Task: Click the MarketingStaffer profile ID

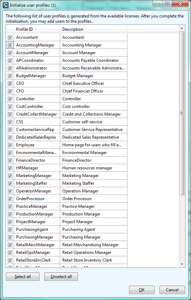Action: coord(31,183)
